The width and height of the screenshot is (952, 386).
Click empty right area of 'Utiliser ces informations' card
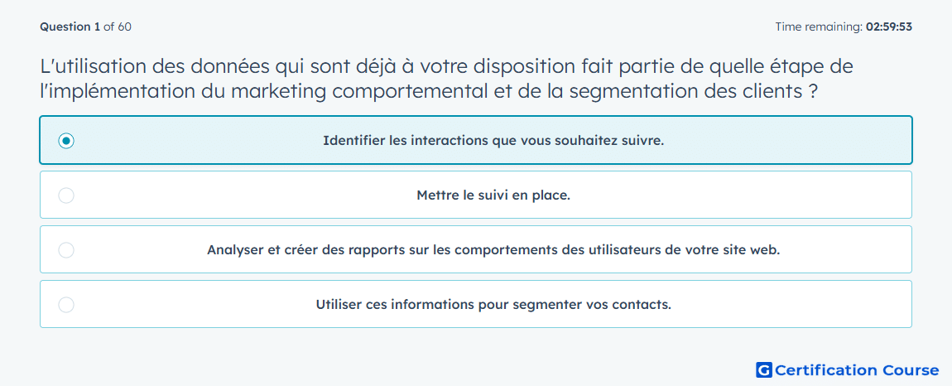pos(789,305)
